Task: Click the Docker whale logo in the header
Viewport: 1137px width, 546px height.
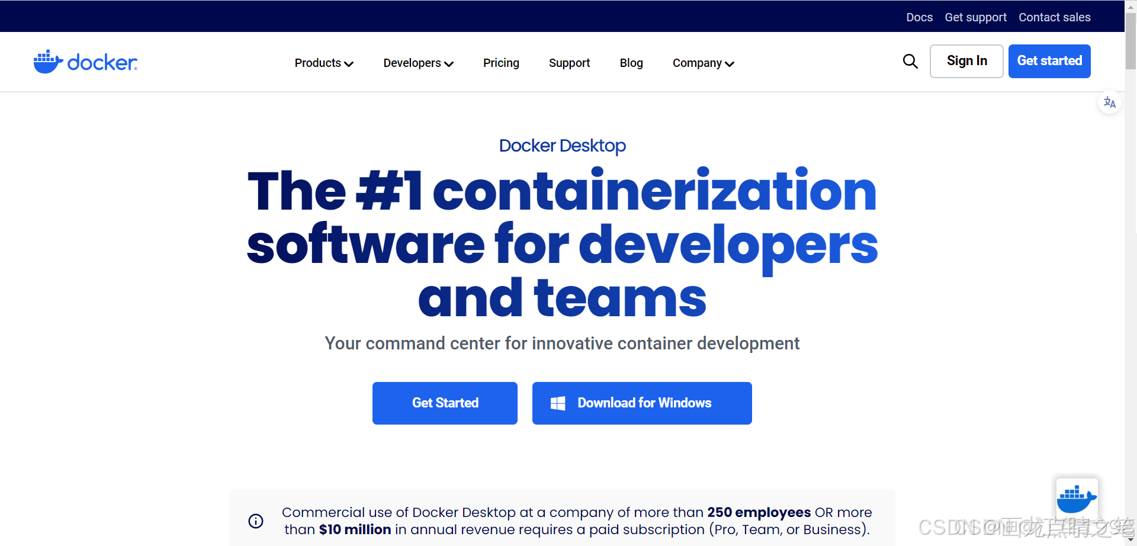Action: (85, 62)
